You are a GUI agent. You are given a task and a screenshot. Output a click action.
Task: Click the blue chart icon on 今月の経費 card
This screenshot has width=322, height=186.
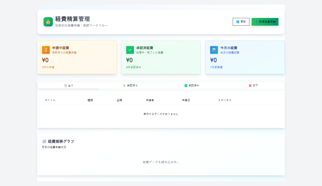pos(214,50)
